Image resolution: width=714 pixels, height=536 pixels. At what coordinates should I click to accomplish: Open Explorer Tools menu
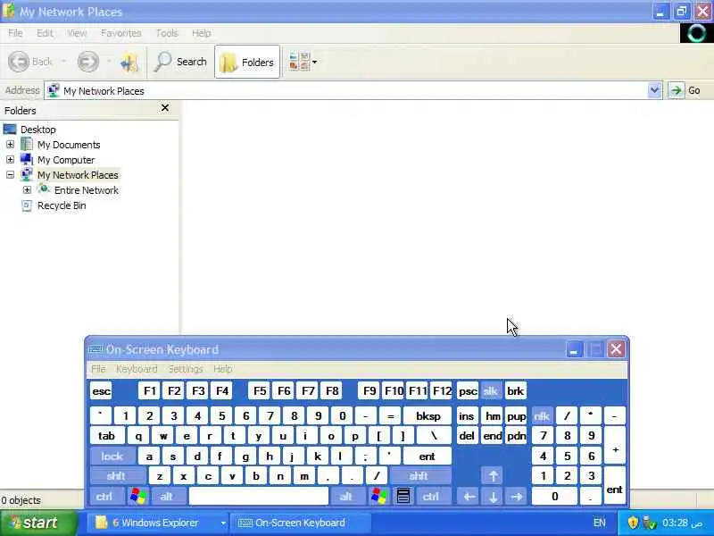(167, 33)
